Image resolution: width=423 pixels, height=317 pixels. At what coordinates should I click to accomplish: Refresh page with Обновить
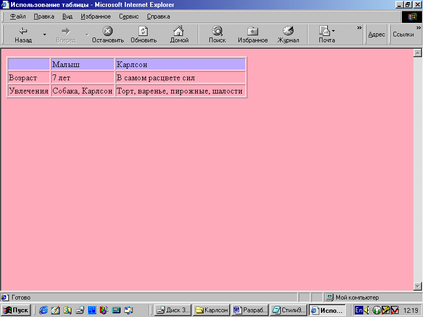(x=143, y=34)
